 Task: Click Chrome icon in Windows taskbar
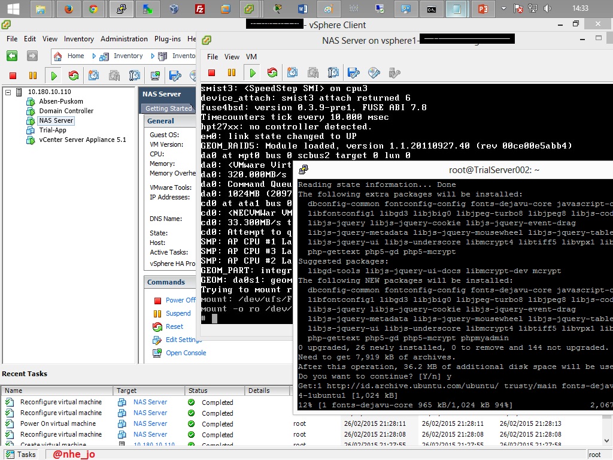point(93,8)
